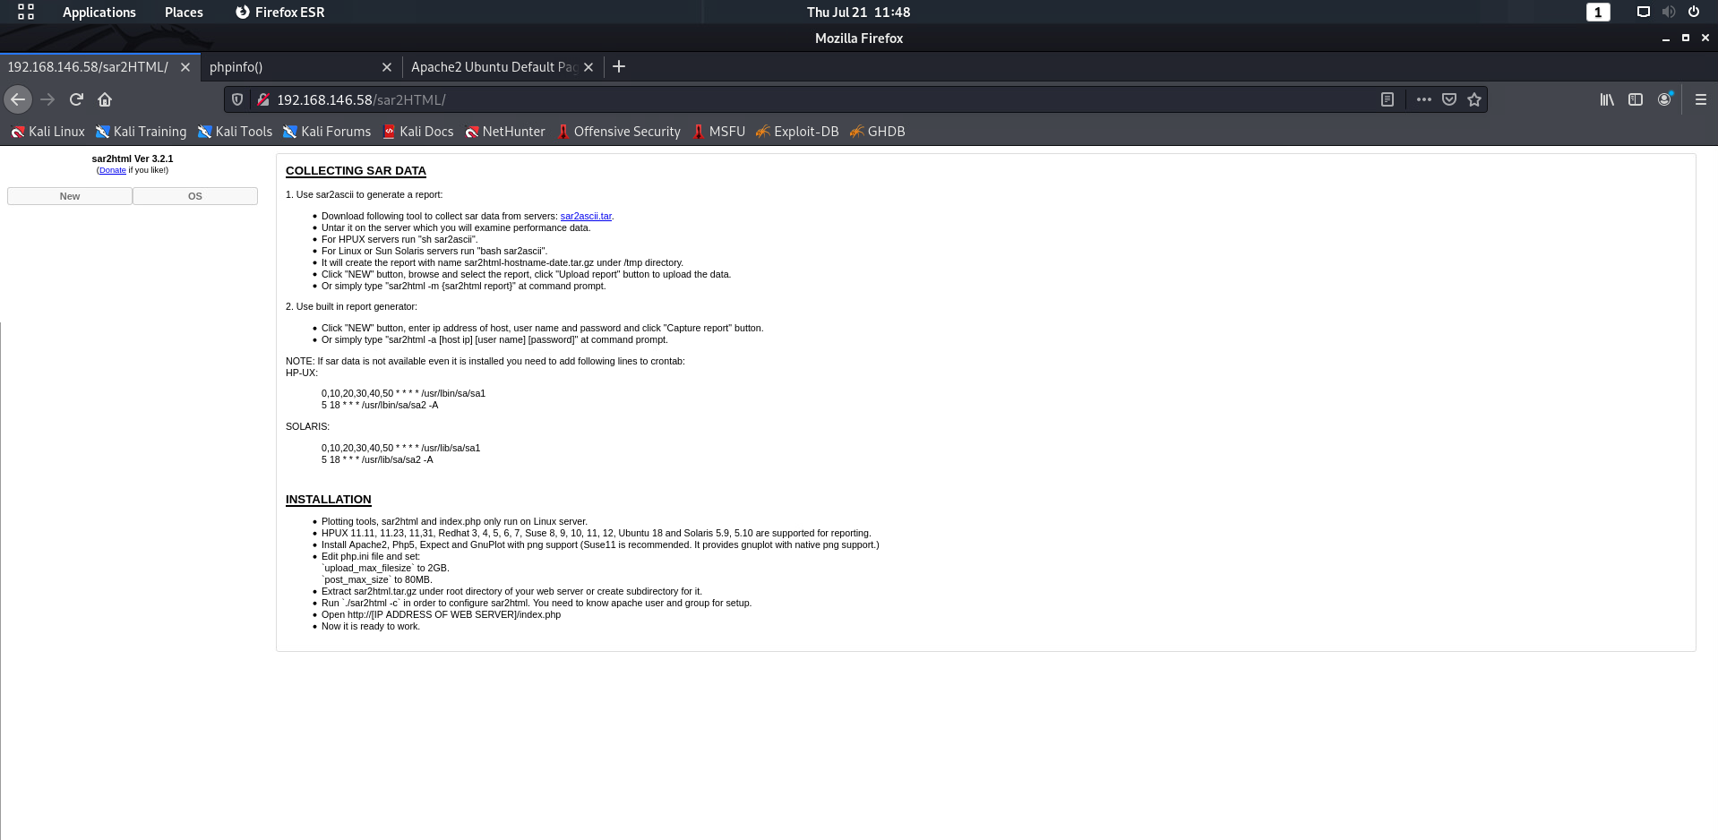The width and height of the screenshot is (1718, 840).
Task: Open the Kali Tools bookmark
Action: [x=235, y=132]
